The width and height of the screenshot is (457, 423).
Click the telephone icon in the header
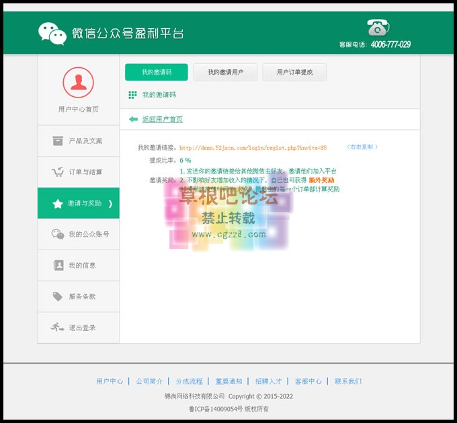(378, 27)
